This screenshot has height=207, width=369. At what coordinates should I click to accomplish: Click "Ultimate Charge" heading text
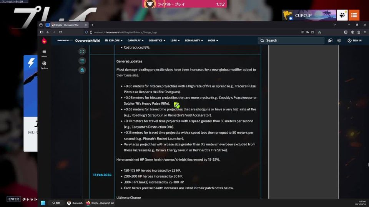(128, 198)
